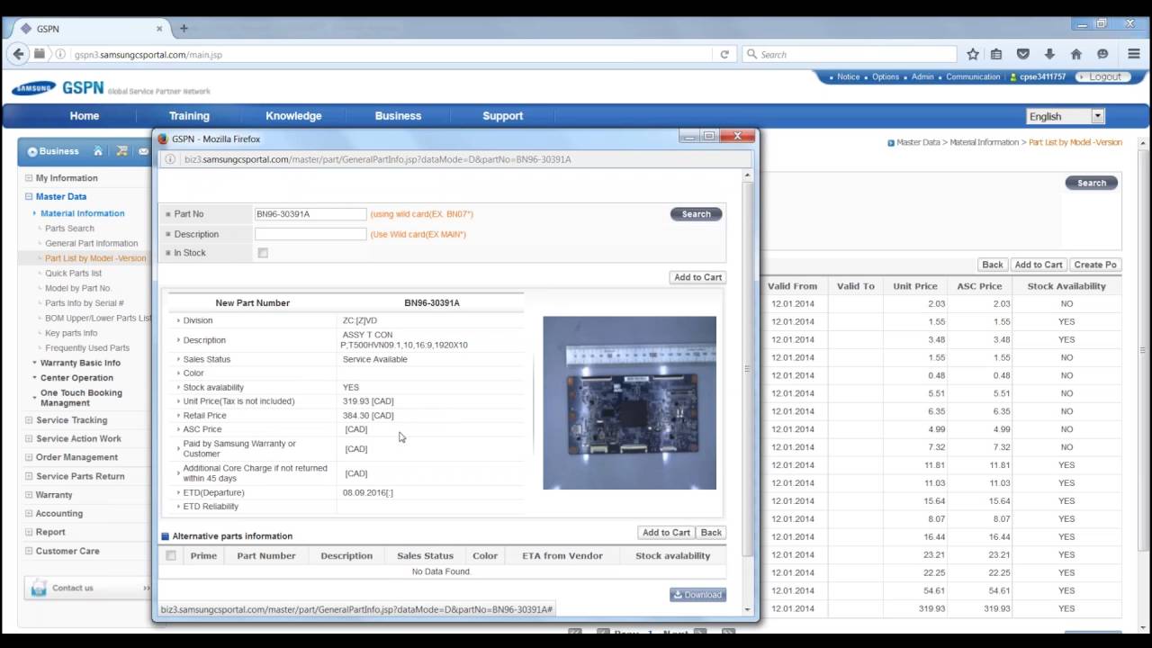Open a new browser tab with plus

point(184,28)
